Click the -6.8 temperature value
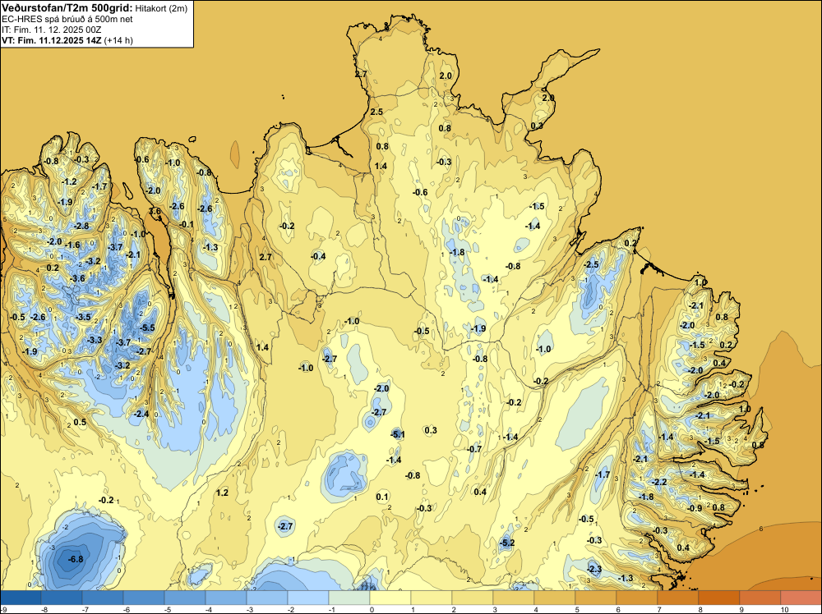 [x=76, y=559]
